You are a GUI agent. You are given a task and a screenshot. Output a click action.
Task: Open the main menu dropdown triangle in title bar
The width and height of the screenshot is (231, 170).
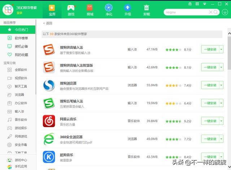pyautogui.click(x=205, y=4)
